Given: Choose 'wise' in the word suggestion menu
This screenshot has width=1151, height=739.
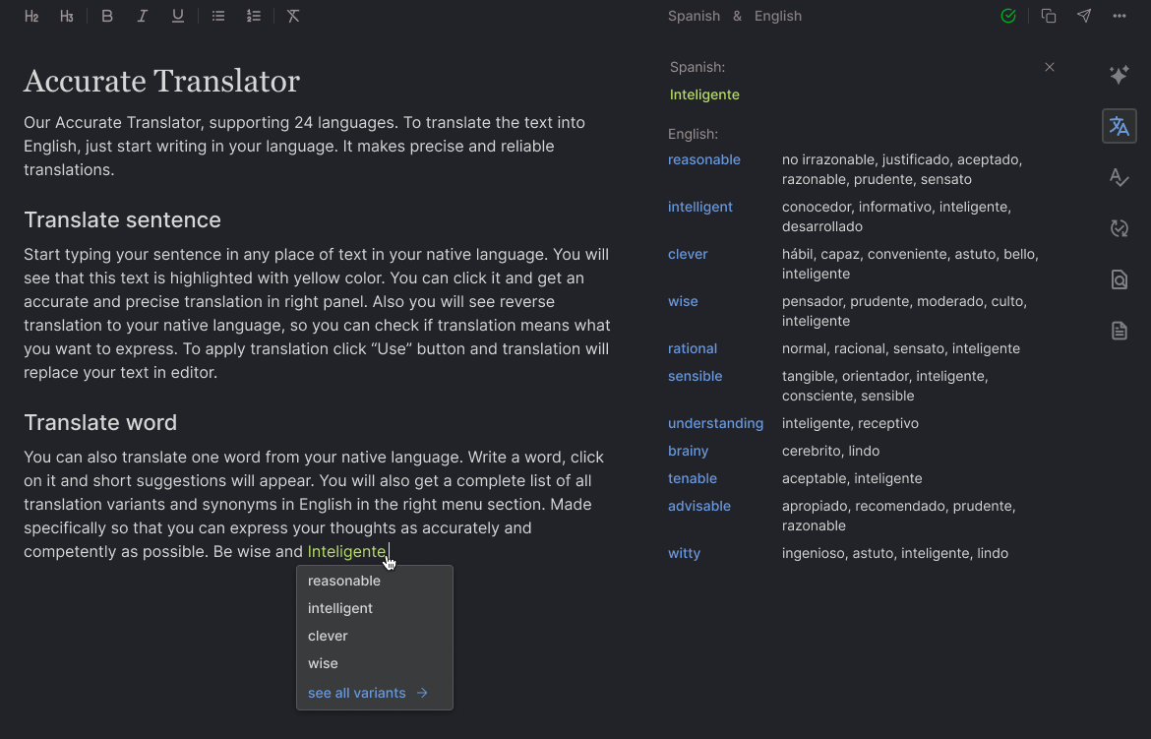Looking at the screenshot, I should click(323, 663).
